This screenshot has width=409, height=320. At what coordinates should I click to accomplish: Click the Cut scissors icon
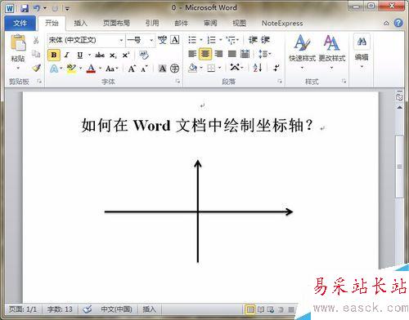tap(36, 40)
